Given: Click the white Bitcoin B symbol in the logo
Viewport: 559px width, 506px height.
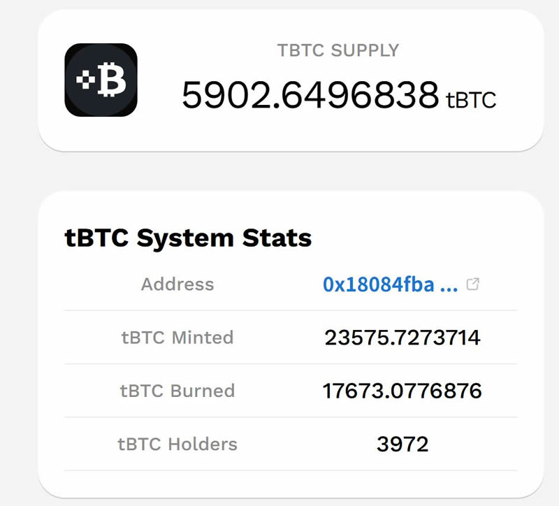Looking at the screenshot, I should pyautogui.click(x=111, y=81).
